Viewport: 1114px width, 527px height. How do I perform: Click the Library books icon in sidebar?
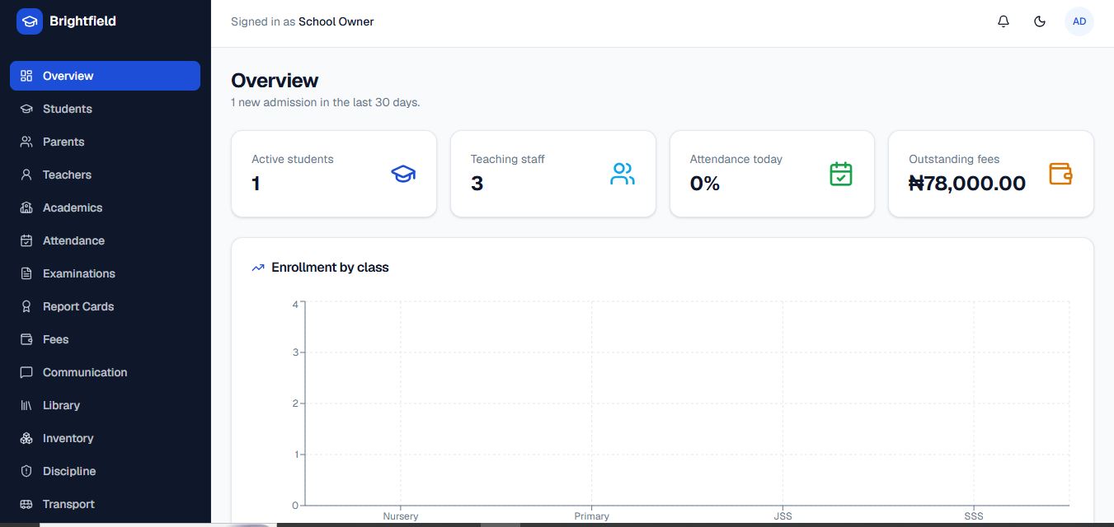click(26, 405)
